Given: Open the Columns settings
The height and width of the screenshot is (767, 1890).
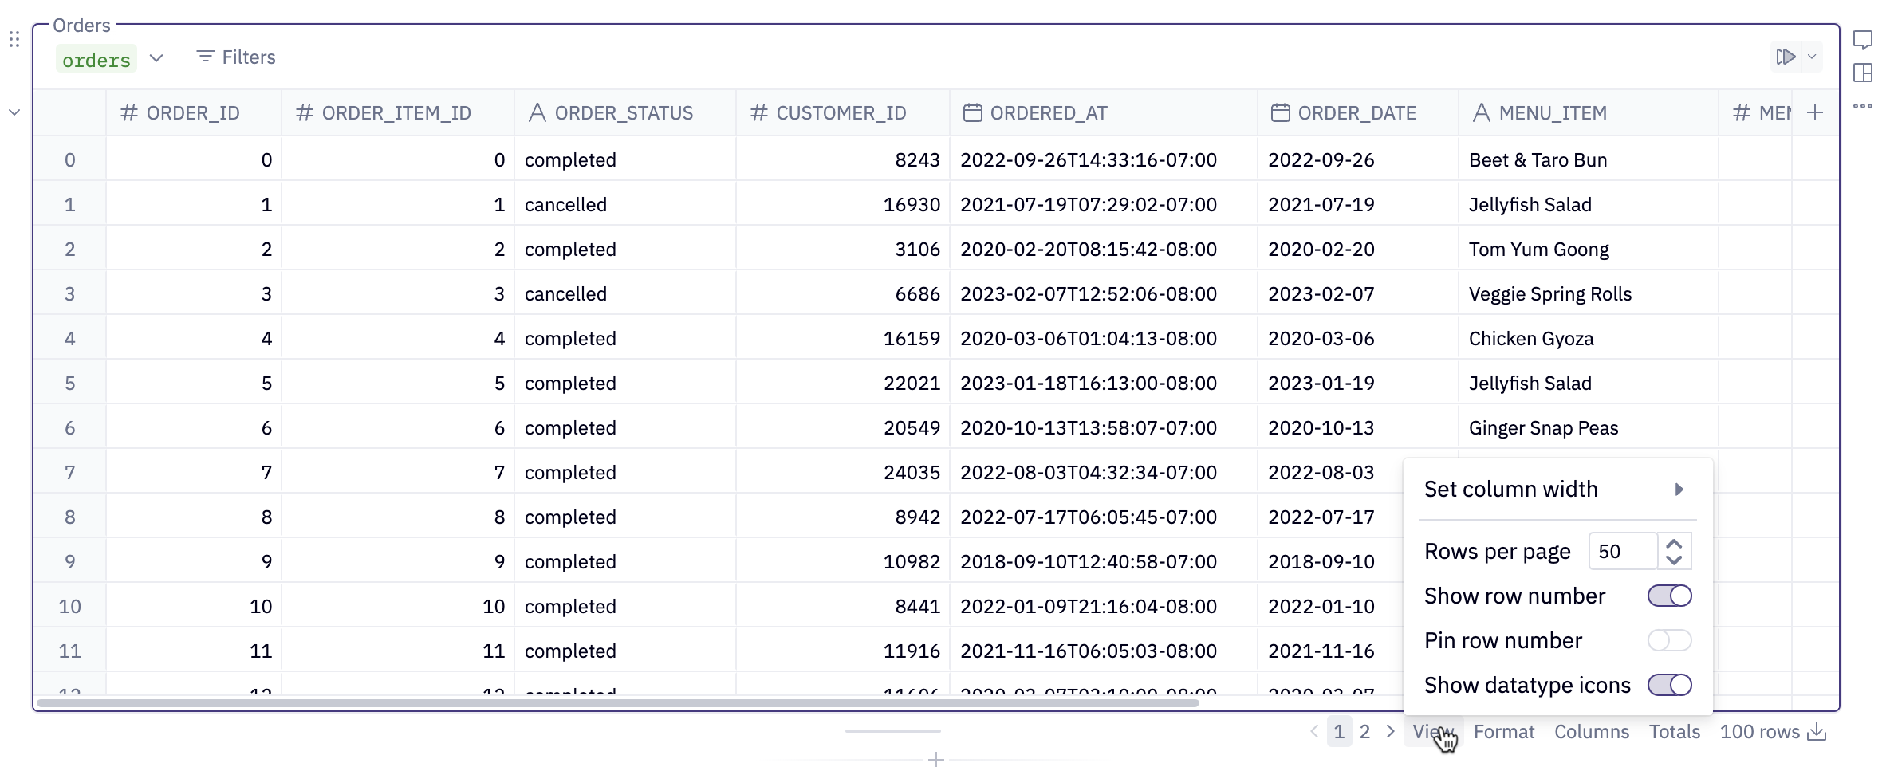Looking at the screenshot, I should click(x=1591, y=731).
